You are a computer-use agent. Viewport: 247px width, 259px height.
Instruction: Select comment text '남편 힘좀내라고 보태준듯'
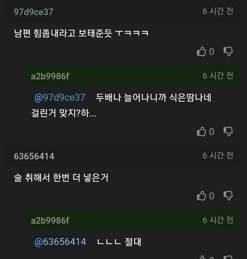pyautogui.click(x=63, y=33)
